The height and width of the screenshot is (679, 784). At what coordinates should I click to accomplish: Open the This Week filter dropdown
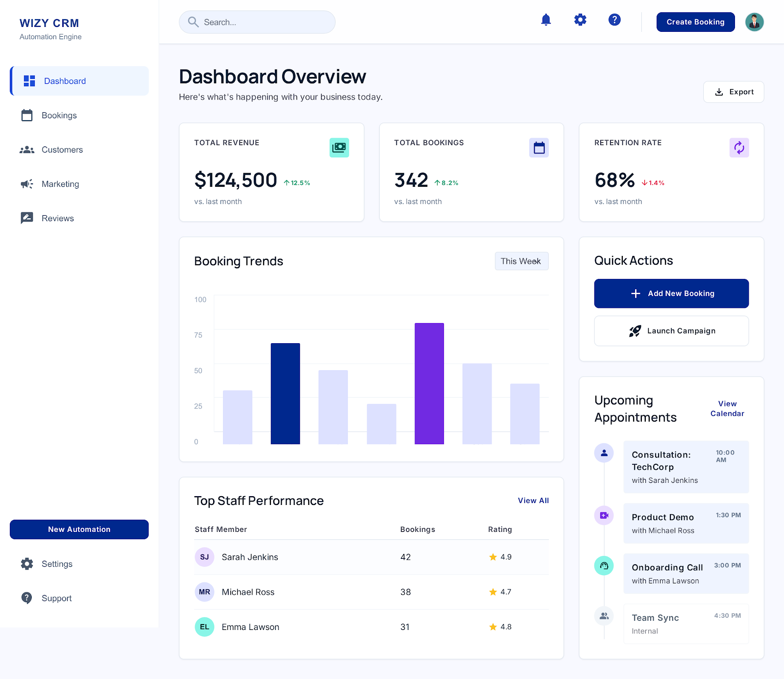tap(521, 261)
